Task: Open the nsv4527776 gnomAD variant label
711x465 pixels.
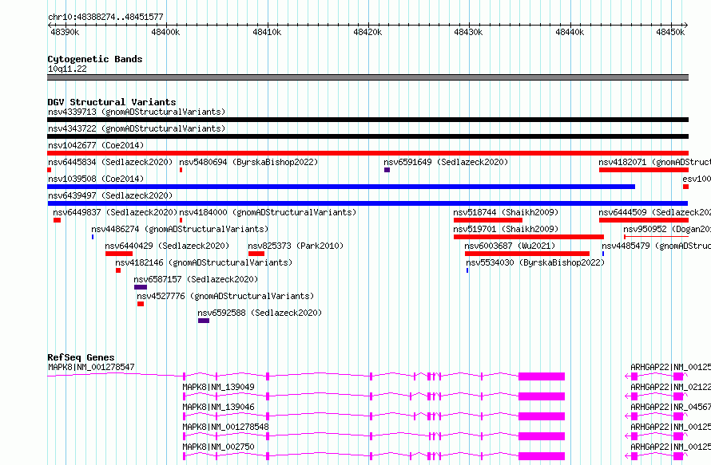Action: click(225, 296)
